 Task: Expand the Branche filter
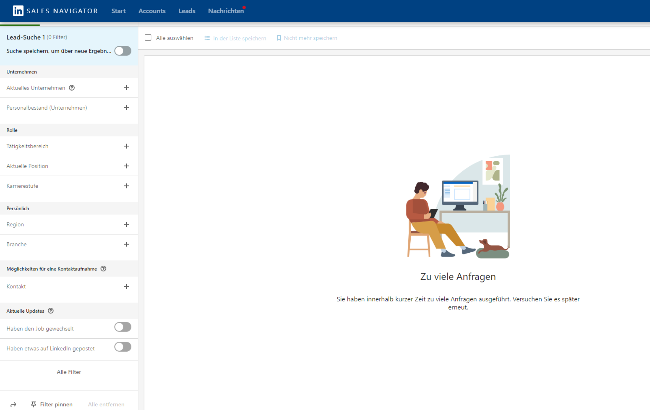pos(126,244)
